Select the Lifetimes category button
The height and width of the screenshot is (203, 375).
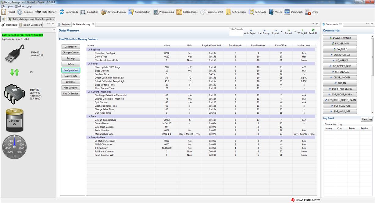pyautogui.click(x=71, y=82)
